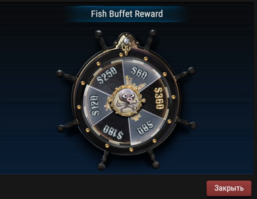
Task: Click the gold rivet beside the pointer
Action: click(121, 55)
